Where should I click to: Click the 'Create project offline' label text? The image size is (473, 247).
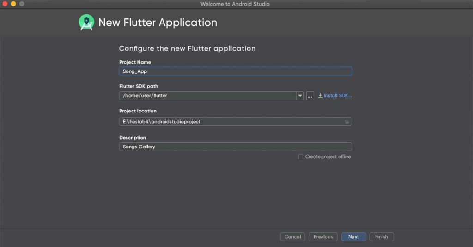[x=328, y=156]
